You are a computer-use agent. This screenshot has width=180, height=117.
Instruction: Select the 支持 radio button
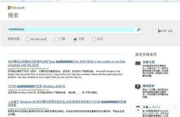coord(75,39)
